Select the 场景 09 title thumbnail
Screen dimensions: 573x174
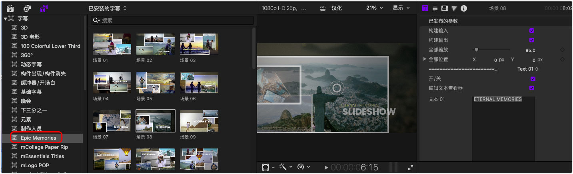[x=199, y=121]
